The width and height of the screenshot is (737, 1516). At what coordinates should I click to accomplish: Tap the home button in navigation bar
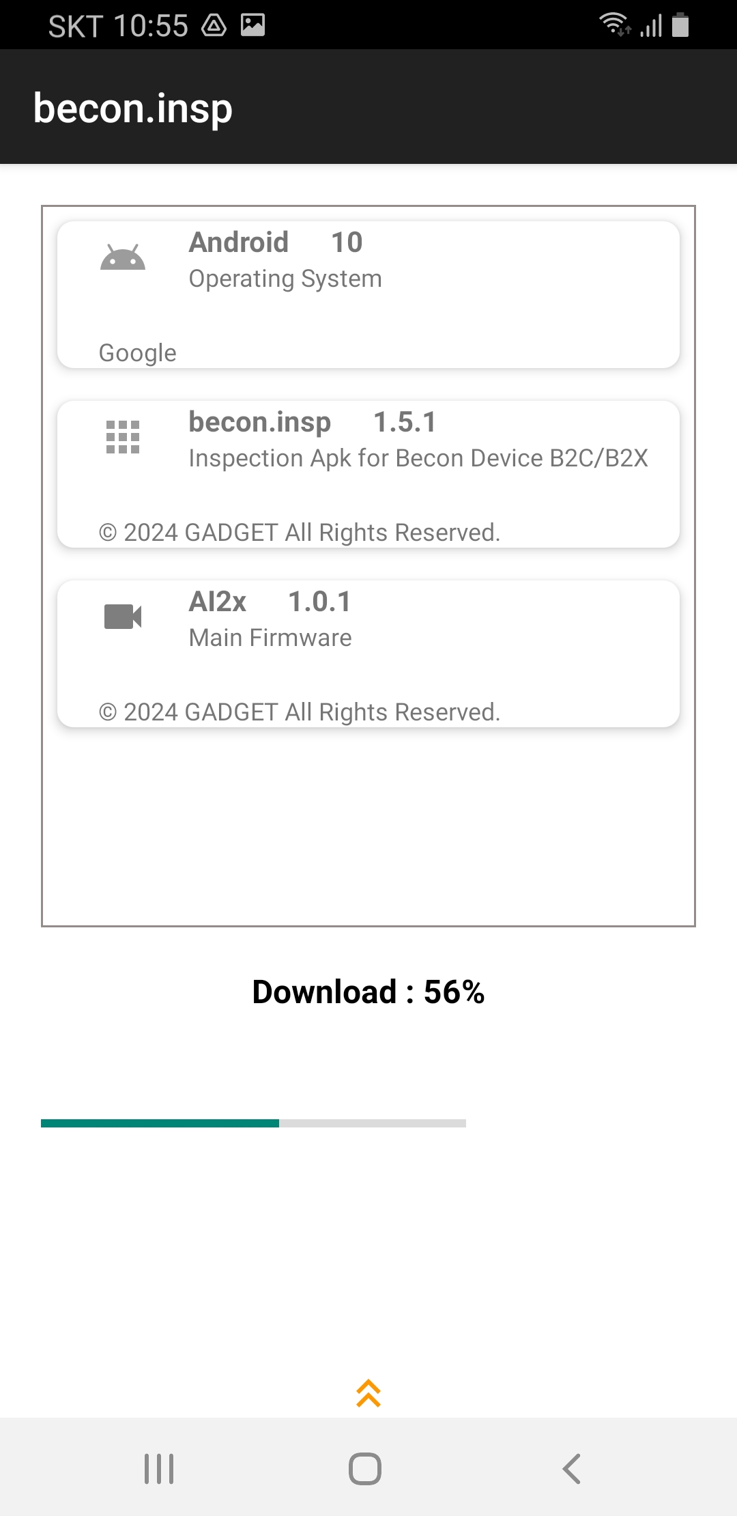(365, 1468)
